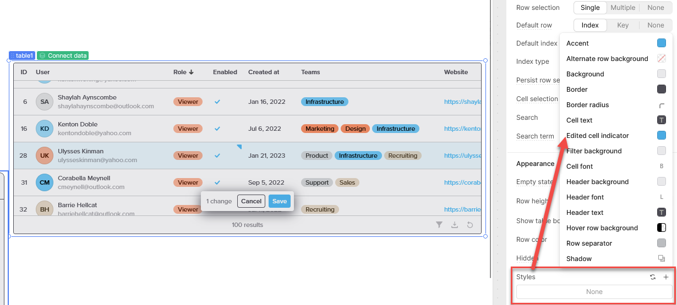Click the Cell text T icon
This screenshot has width=677, height=305.
661,120
